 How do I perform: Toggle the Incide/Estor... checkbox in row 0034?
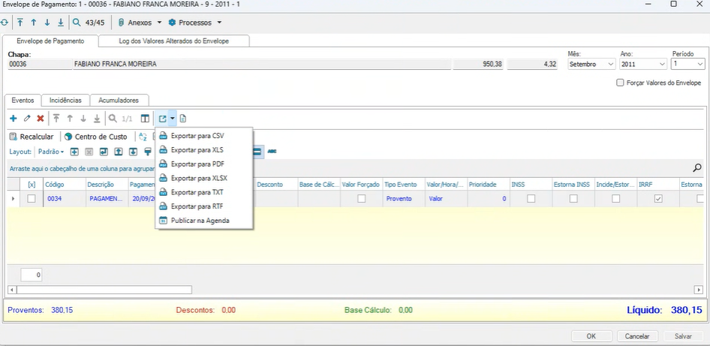click(616, 198)
